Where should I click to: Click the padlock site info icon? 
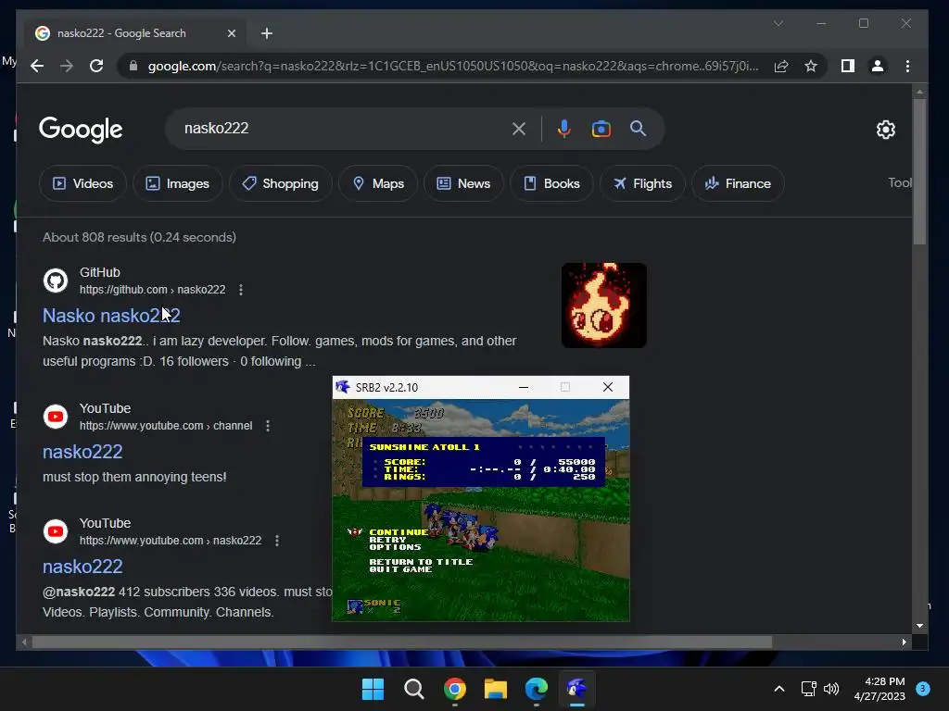coord(133,66)
